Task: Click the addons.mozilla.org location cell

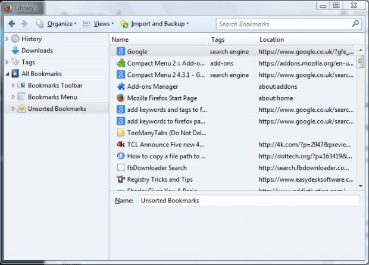Action: tap(306, 63)
